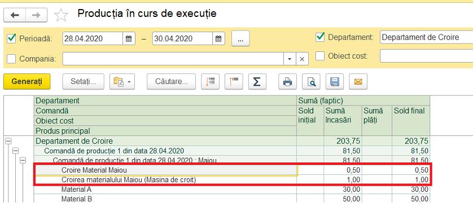This screenshot has height=211, width=473.
Task: Click the forward navigation arrow
Action: pos(36,15)
